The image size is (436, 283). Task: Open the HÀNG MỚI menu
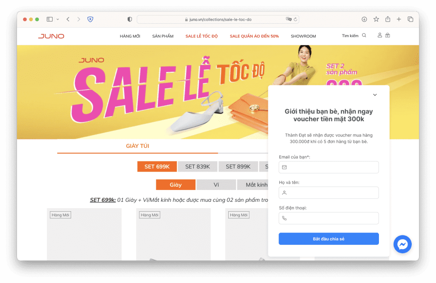pos(130,36)
